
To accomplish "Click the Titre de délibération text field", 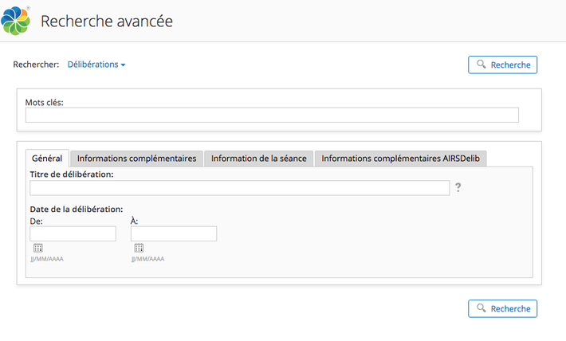I will [240, 188].
